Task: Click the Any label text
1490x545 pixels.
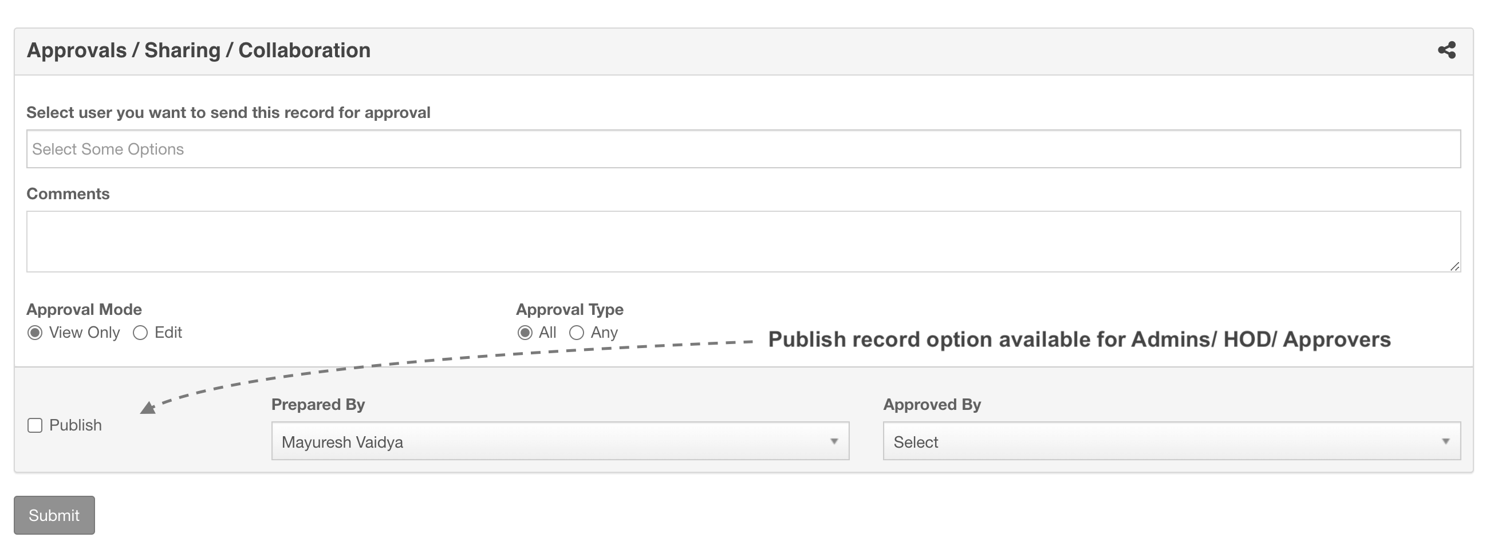Action: click(x=605, y=333)
